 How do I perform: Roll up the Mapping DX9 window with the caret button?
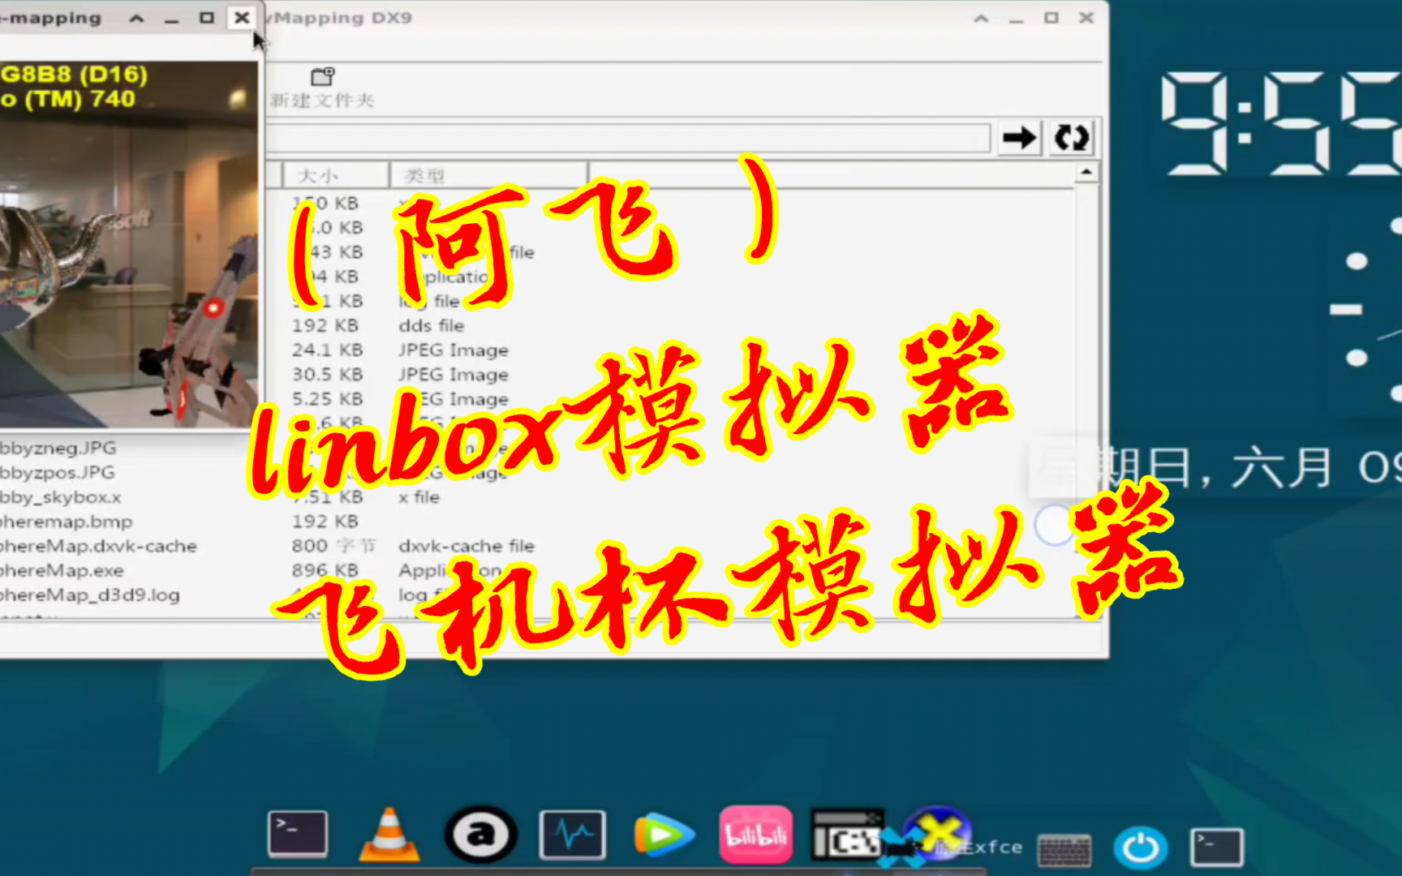981,18
